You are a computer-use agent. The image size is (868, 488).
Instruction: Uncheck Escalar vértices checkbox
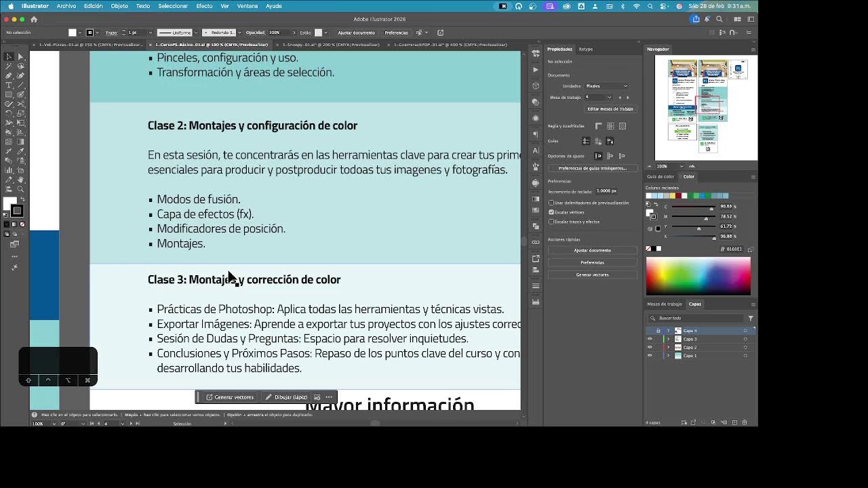(551, 212)
